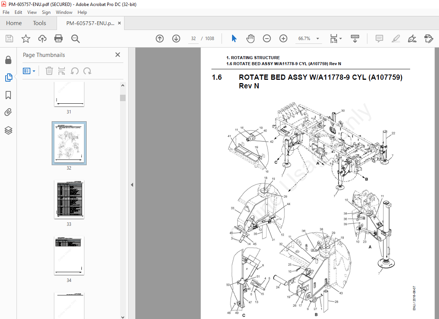Go to next page arrow
Image resolution: width=439 pixels, height=319 pixels.
pyautogui.click(x=176, y=39)
